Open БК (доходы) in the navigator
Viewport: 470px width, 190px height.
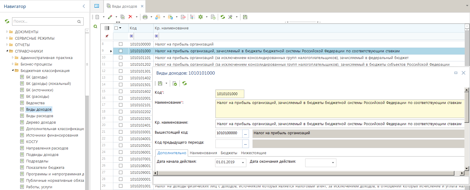coord(37,77)
